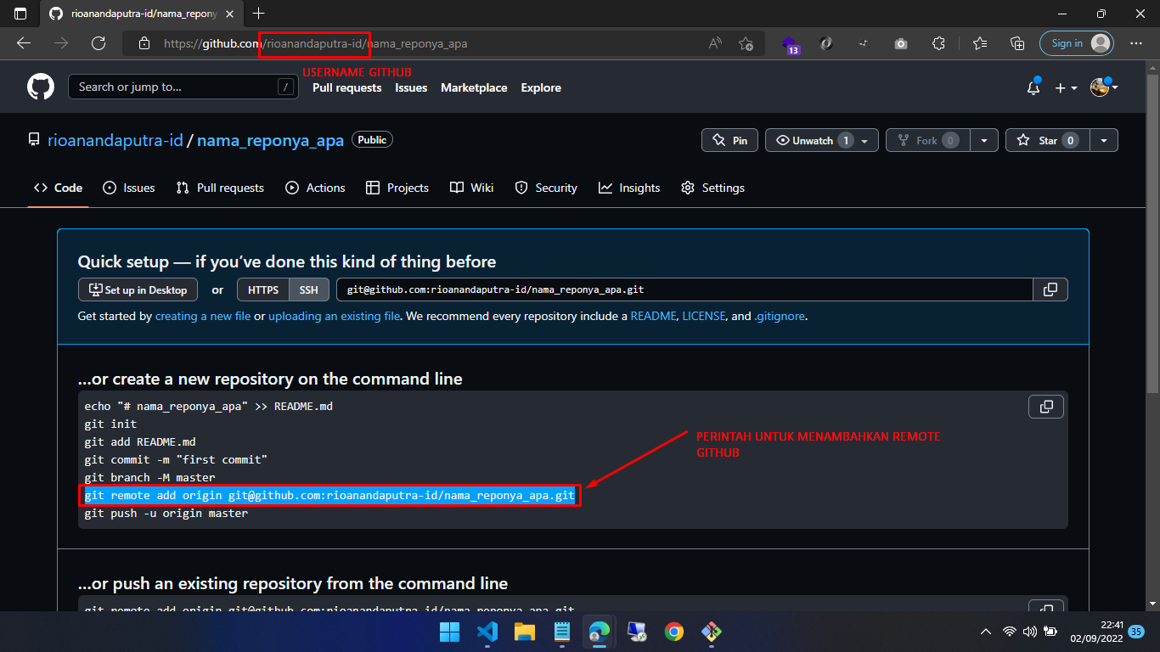Open the purple extension with badge 13

pyautogui.click(x=790, y=44)
